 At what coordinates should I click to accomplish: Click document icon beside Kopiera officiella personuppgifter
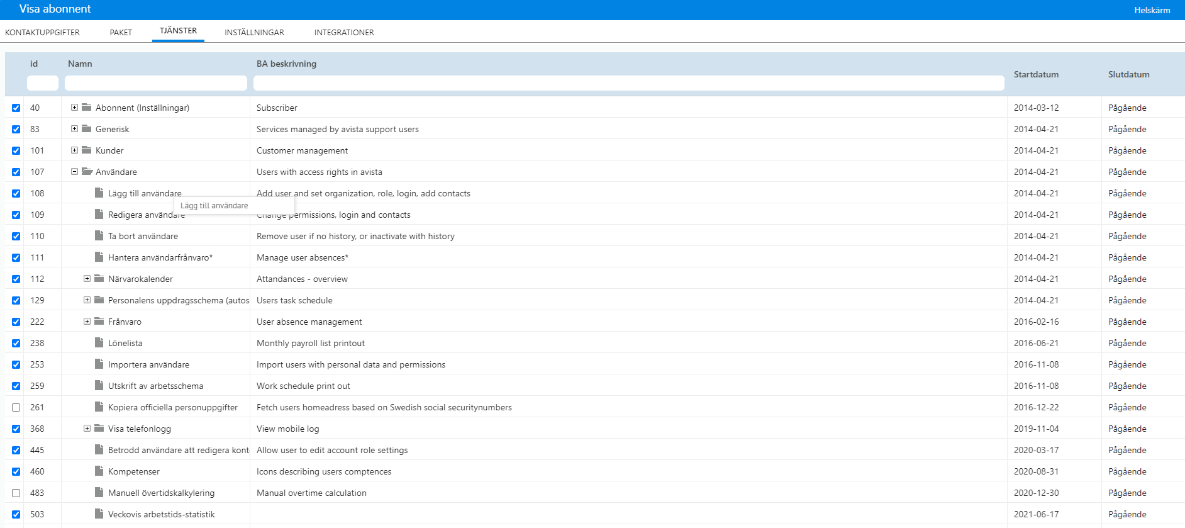[99, 407]
